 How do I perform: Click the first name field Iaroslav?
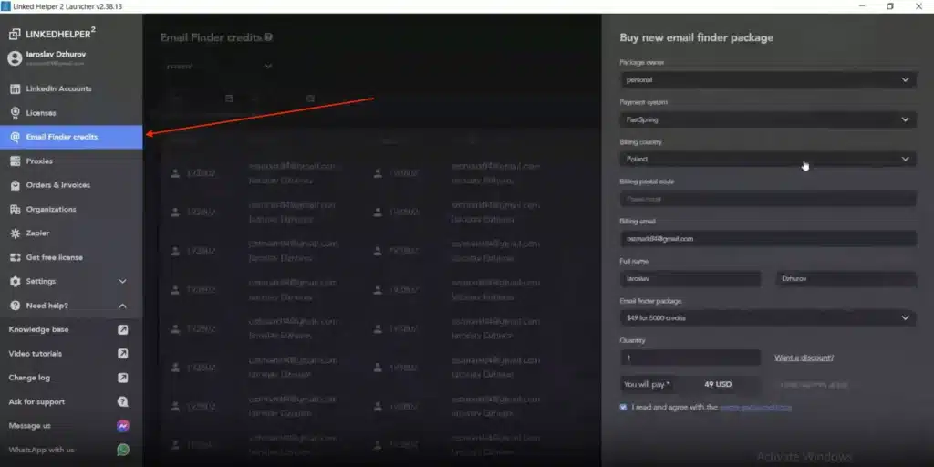[690, 278]
